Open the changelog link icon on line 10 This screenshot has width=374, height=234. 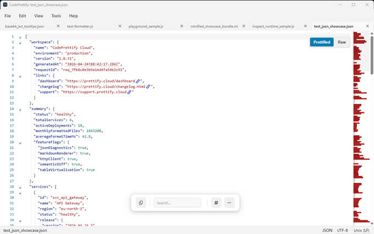pyautogui.click(x=148, y=86)
